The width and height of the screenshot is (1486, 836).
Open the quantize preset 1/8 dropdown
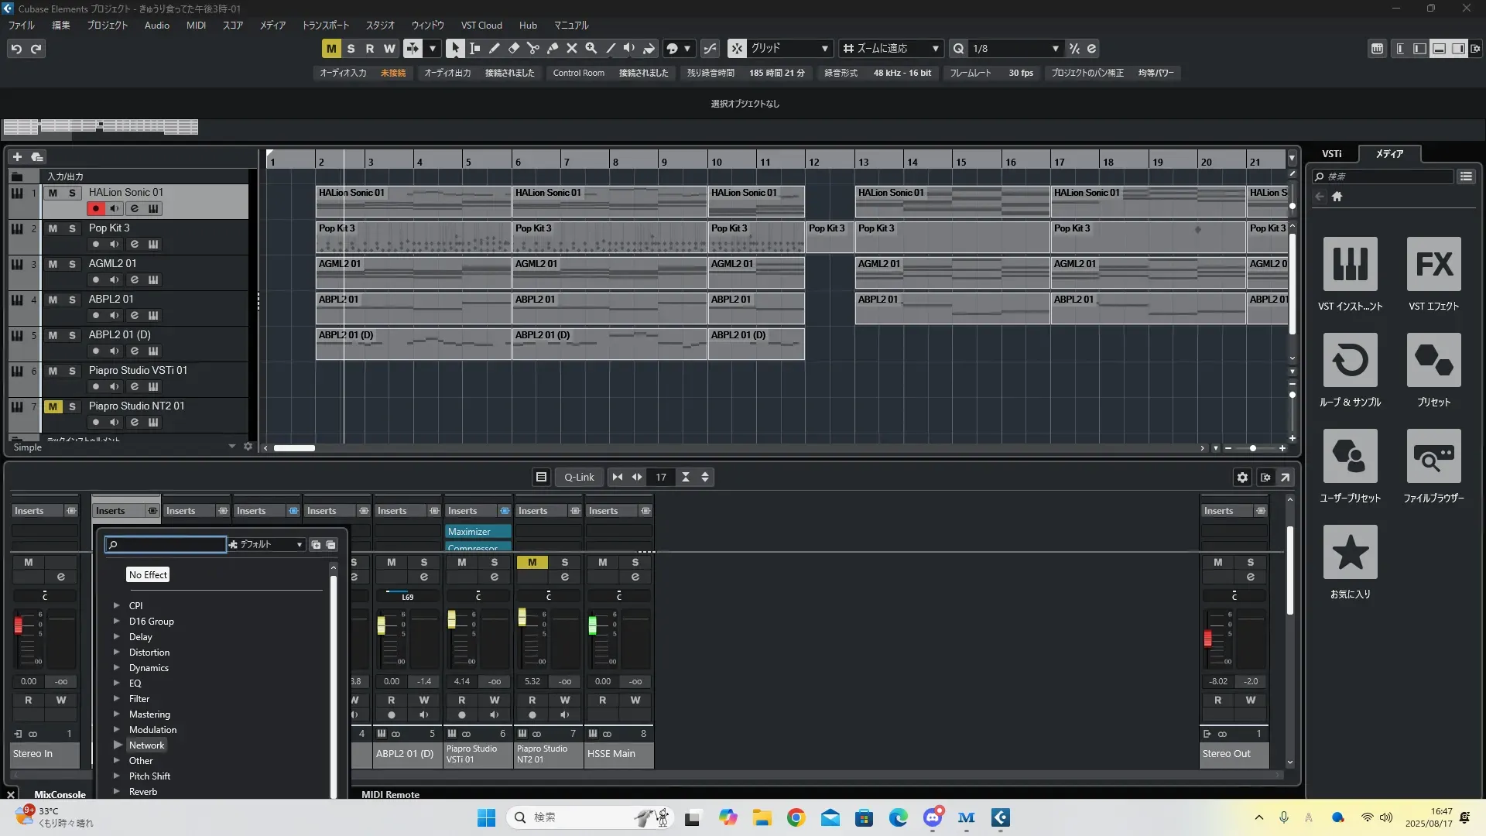pos(1055,49)
